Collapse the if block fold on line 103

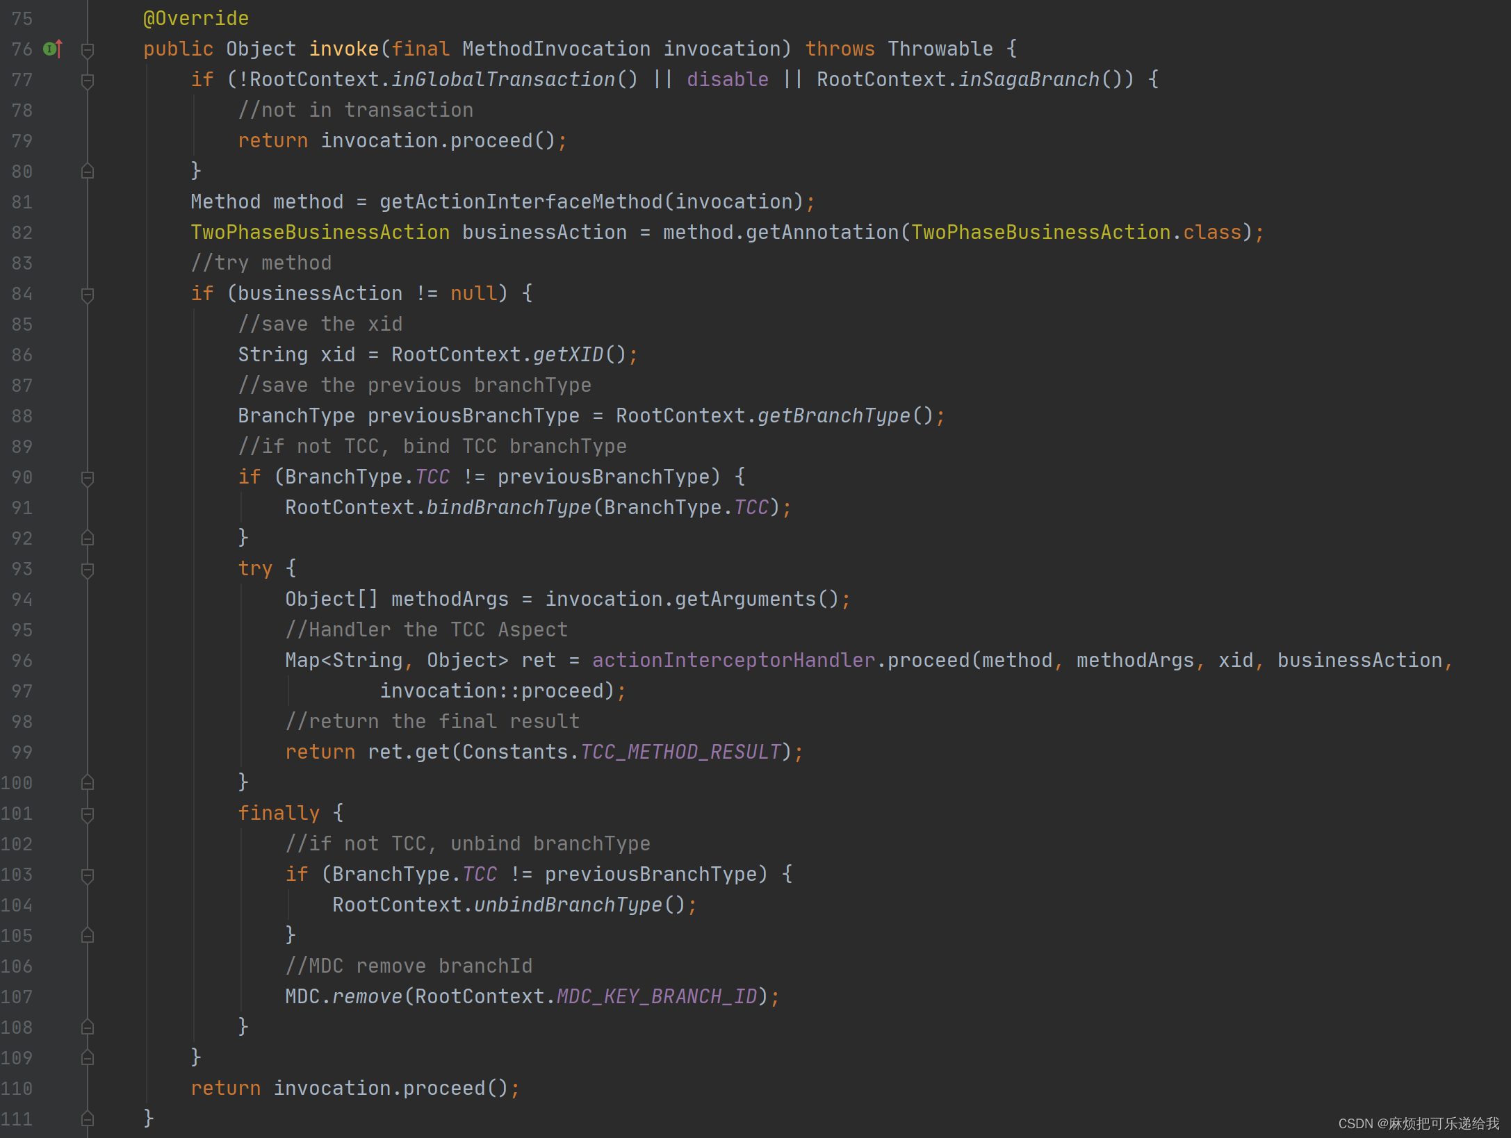pyautogui.click(x=88, y=875)
